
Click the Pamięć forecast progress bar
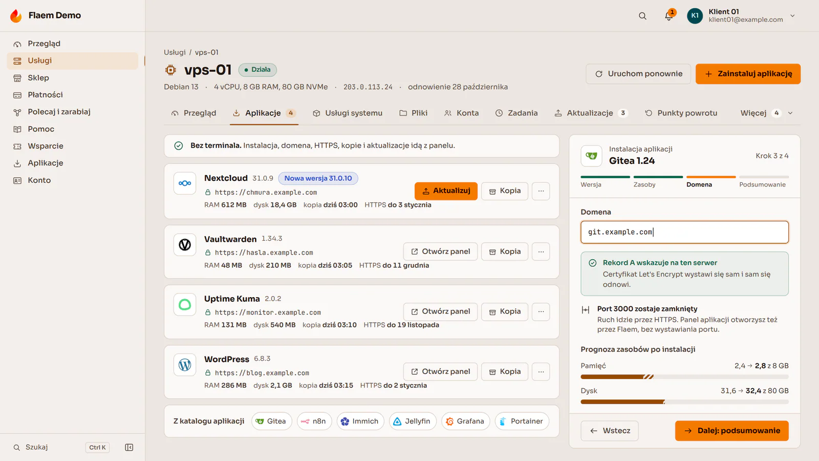(x=684, y=377)
